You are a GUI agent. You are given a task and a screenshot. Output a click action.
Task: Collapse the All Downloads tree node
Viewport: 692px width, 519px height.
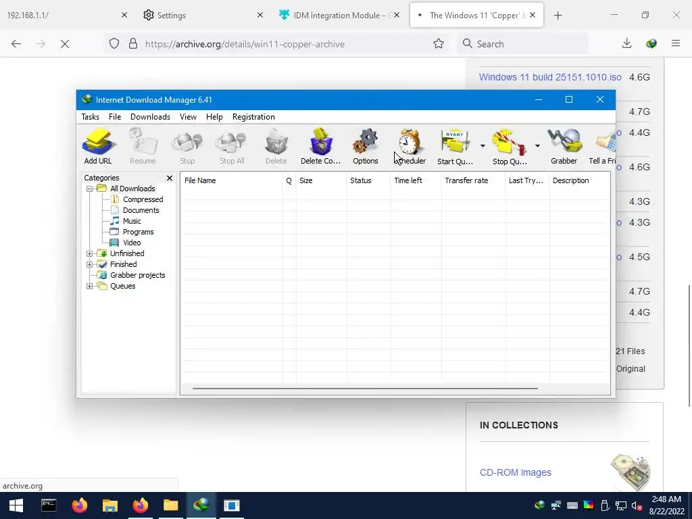90,189
